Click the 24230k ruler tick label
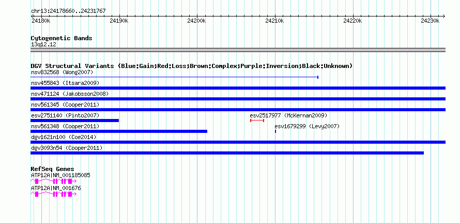The height and width of the screenshot is (223, 460). 430,21
